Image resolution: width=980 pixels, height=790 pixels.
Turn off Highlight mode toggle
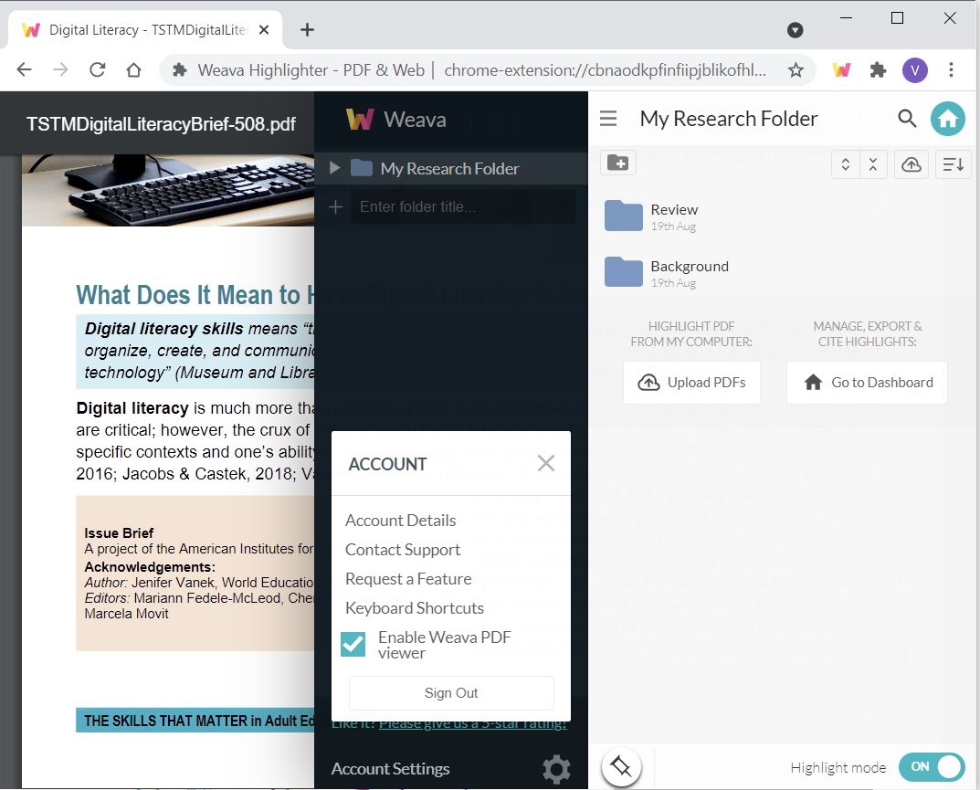[932, 767]
